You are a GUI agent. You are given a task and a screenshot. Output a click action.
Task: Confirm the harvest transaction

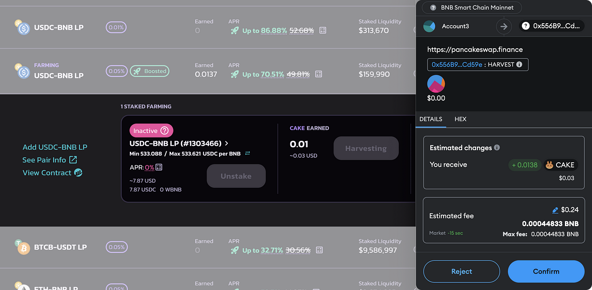pos(546,271)
